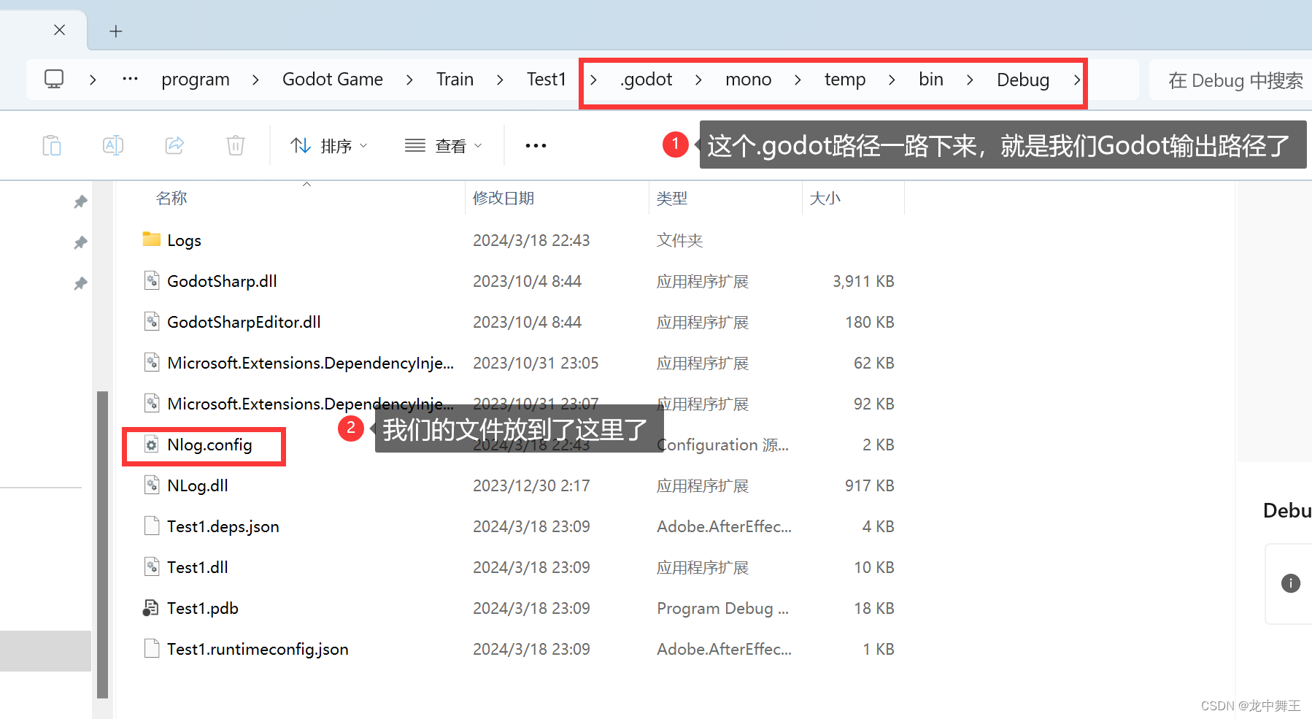Screen dimensions: 1312x719
Task: Click the Test1.runtimeconfig.json file icon
Action: point(152,648)
